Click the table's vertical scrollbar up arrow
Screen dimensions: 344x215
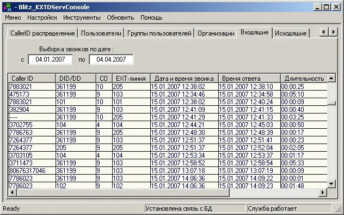click(331, 78)
